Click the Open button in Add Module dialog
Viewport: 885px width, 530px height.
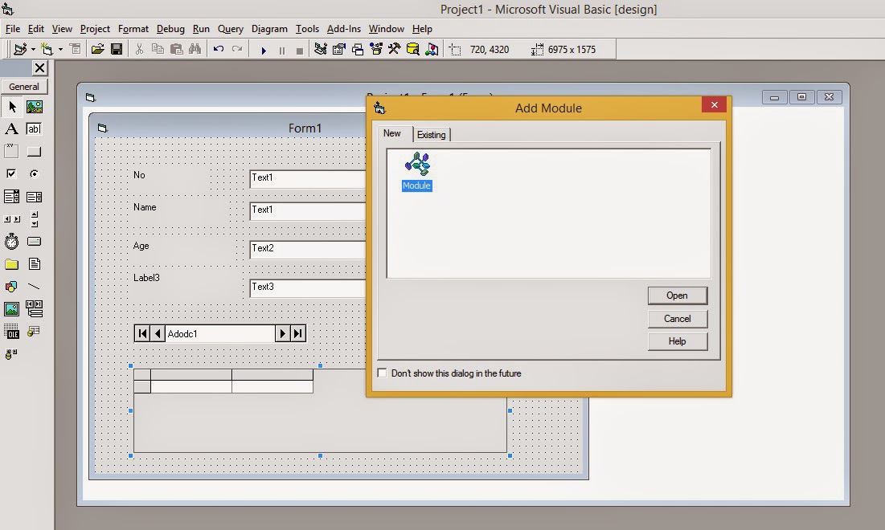[678, 296]
